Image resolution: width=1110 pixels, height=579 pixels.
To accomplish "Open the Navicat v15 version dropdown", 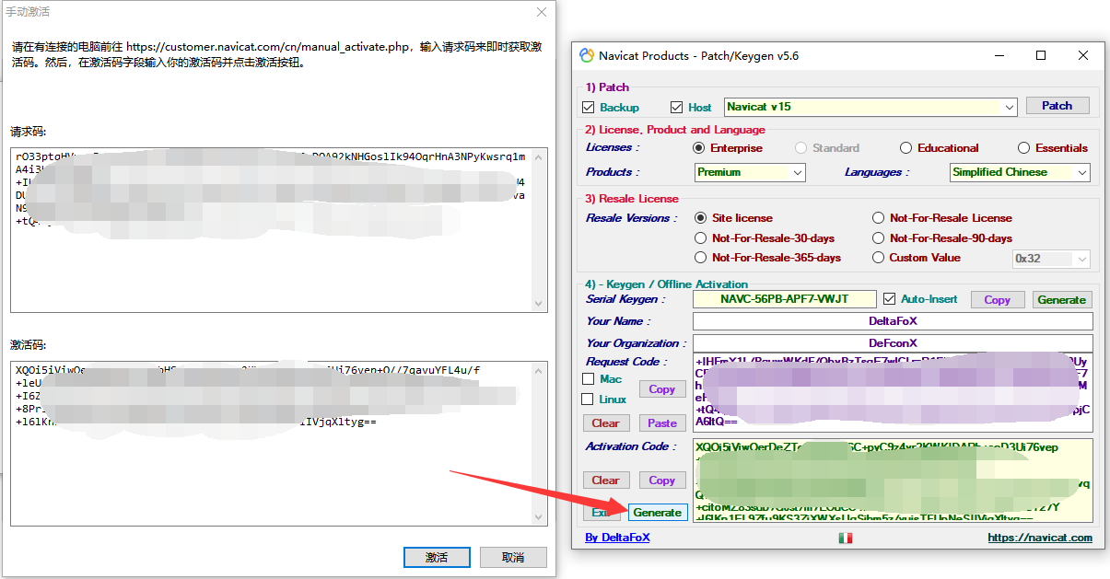I will 1010,107.
